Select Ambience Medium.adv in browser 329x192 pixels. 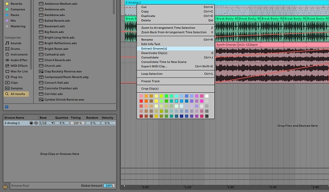point(58,4)
